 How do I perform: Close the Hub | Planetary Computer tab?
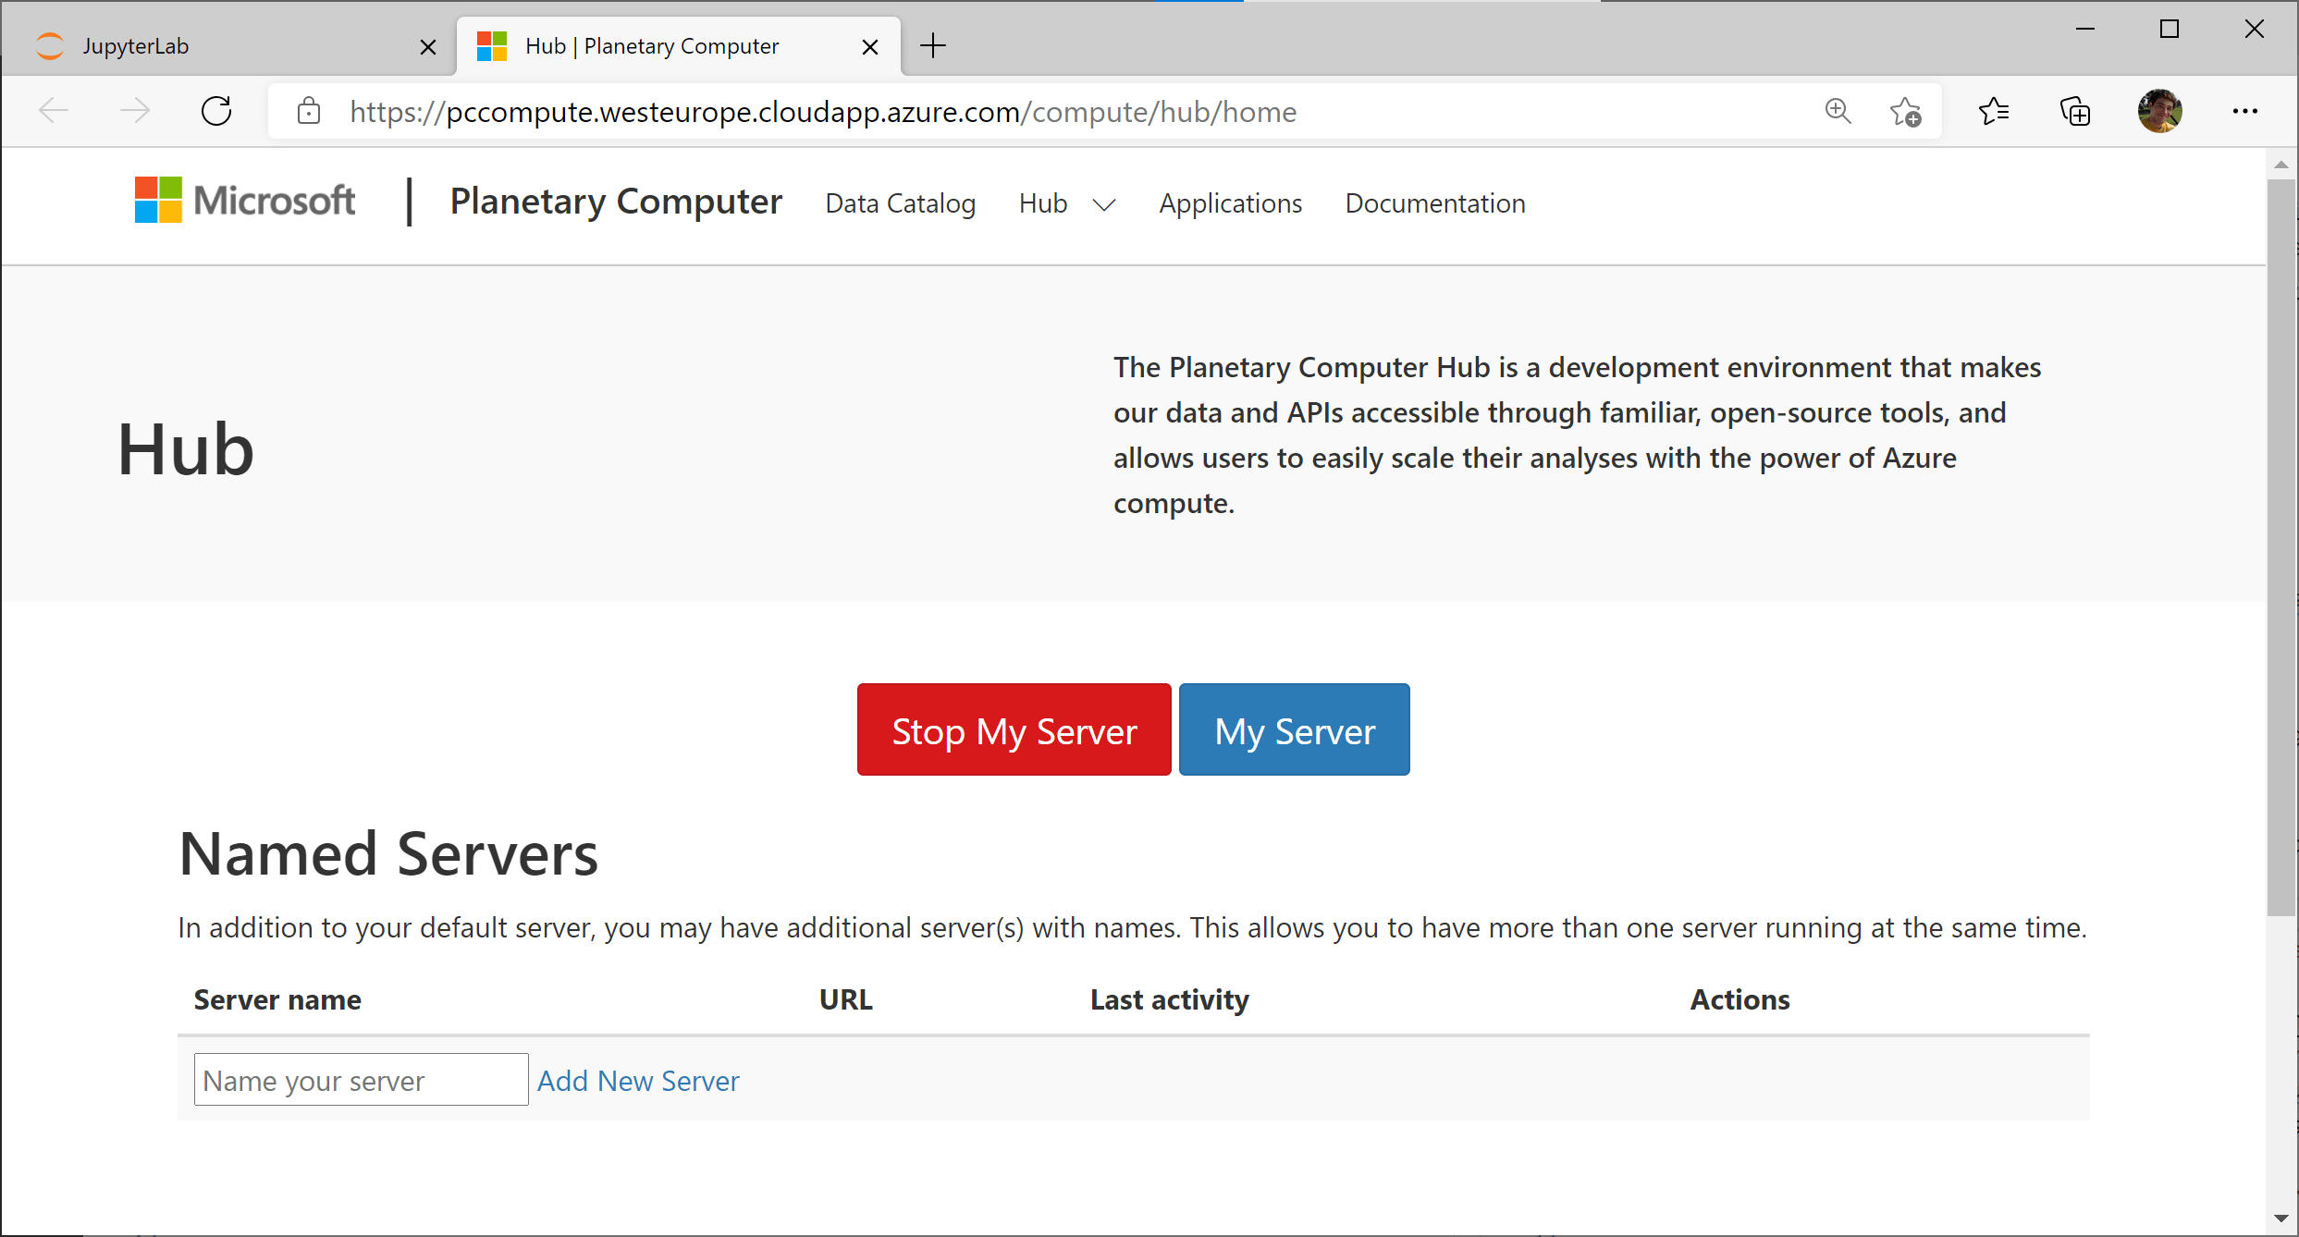tap(869, 46)
